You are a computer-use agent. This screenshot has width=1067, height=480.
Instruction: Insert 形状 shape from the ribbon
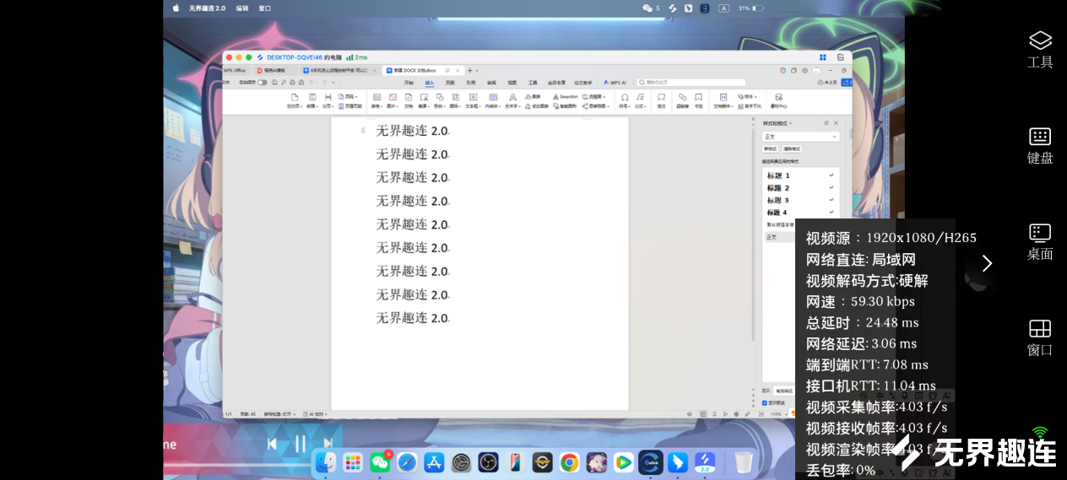coord(440,101)
